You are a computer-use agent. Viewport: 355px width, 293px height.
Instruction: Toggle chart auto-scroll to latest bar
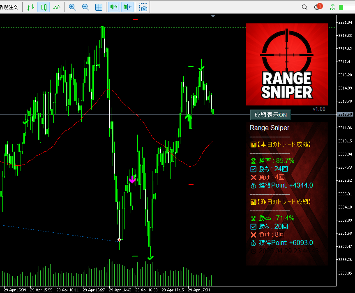(114, 7)
